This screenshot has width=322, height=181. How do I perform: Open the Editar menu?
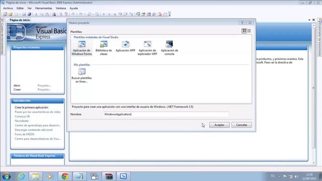pos(20,8)
